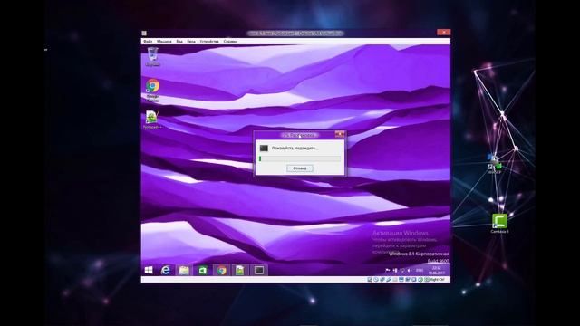
Task: Switch to Notepad++ on the guest taskbar
Action: pos(240,270)
